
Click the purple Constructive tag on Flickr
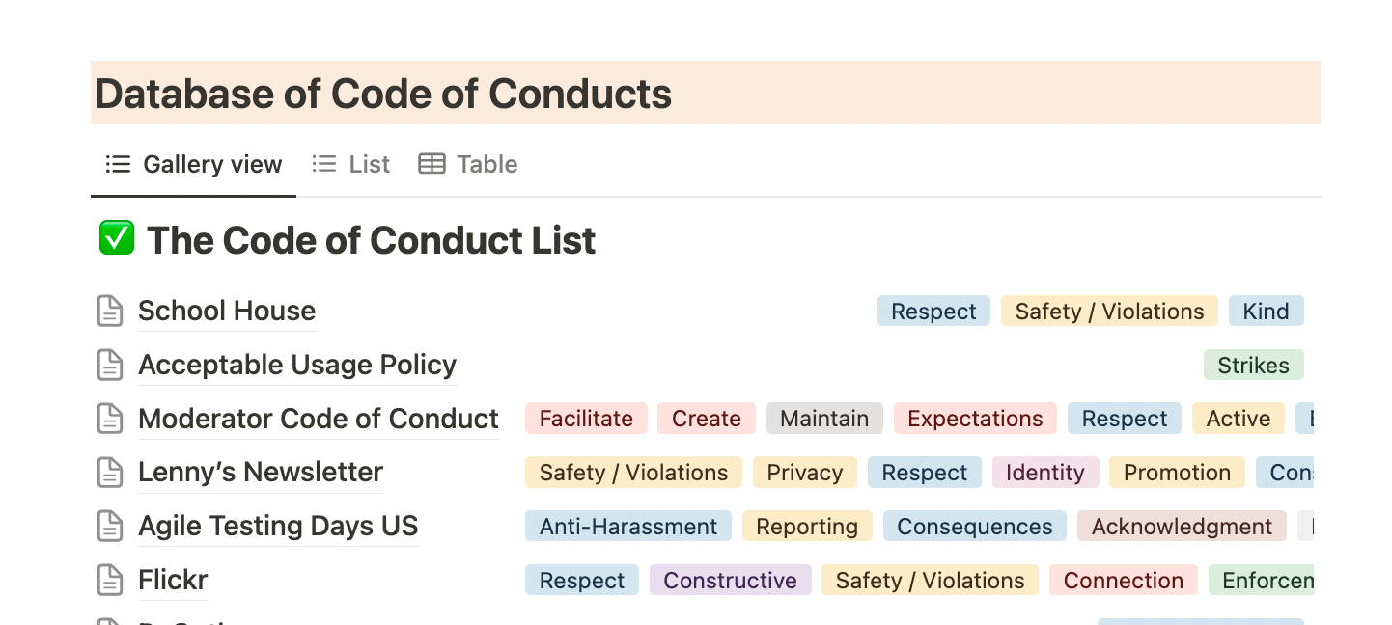pos(730,581)
